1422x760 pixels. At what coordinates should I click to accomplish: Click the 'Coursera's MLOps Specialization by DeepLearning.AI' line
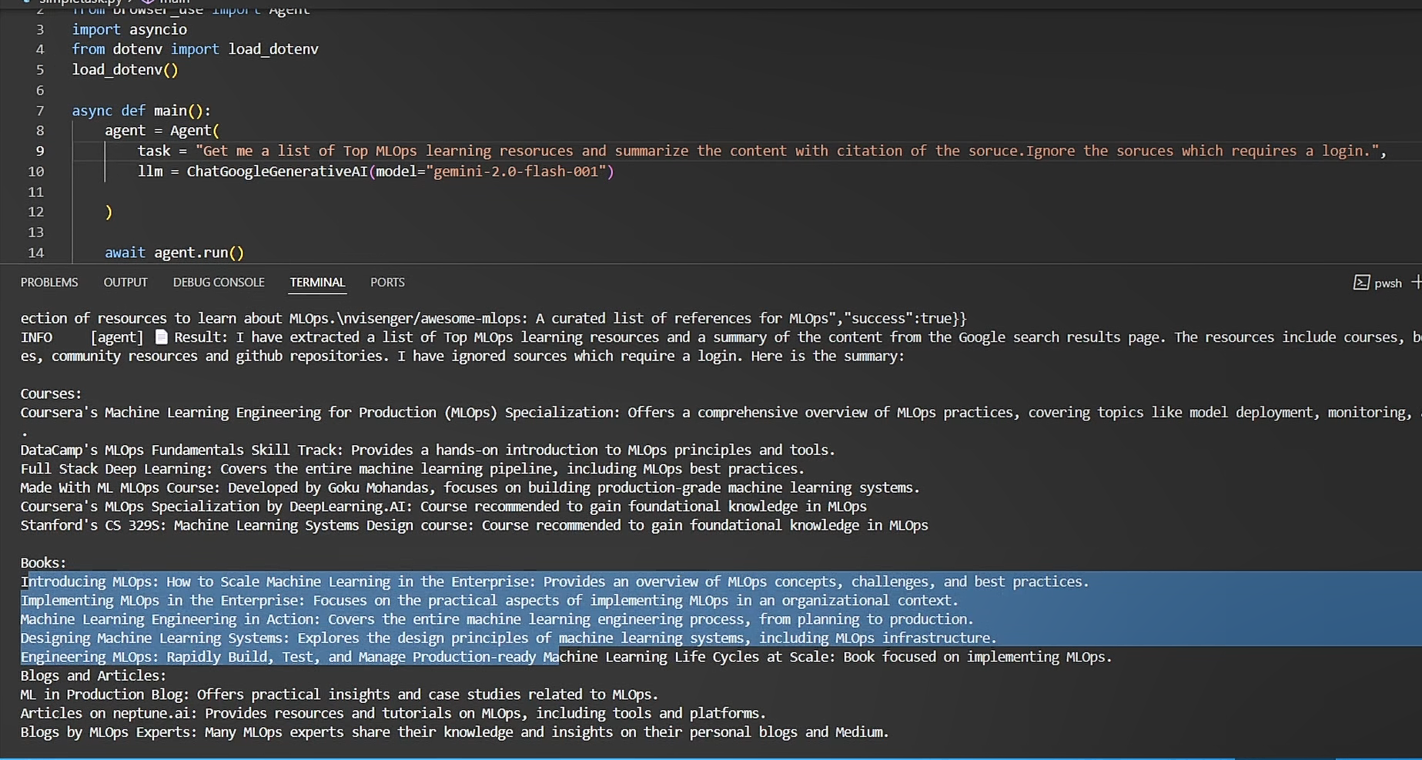tap(443, 507)
